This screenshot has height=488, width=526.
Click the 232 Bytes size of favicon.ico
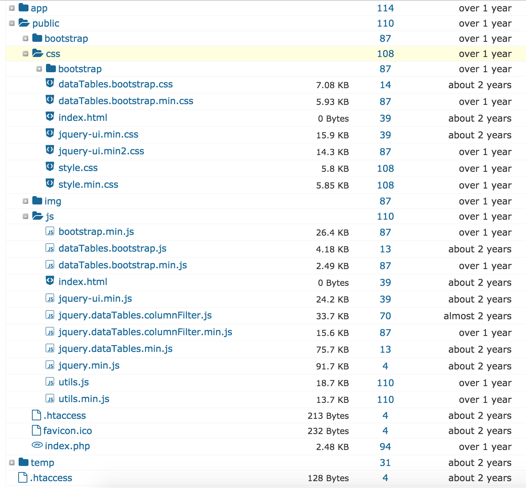point(328,431)
